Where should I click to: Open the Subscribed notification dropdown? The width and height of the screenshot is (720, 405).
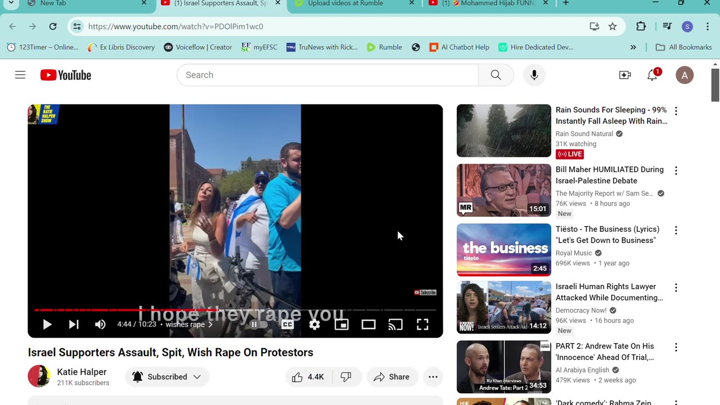tap(167, 377)
